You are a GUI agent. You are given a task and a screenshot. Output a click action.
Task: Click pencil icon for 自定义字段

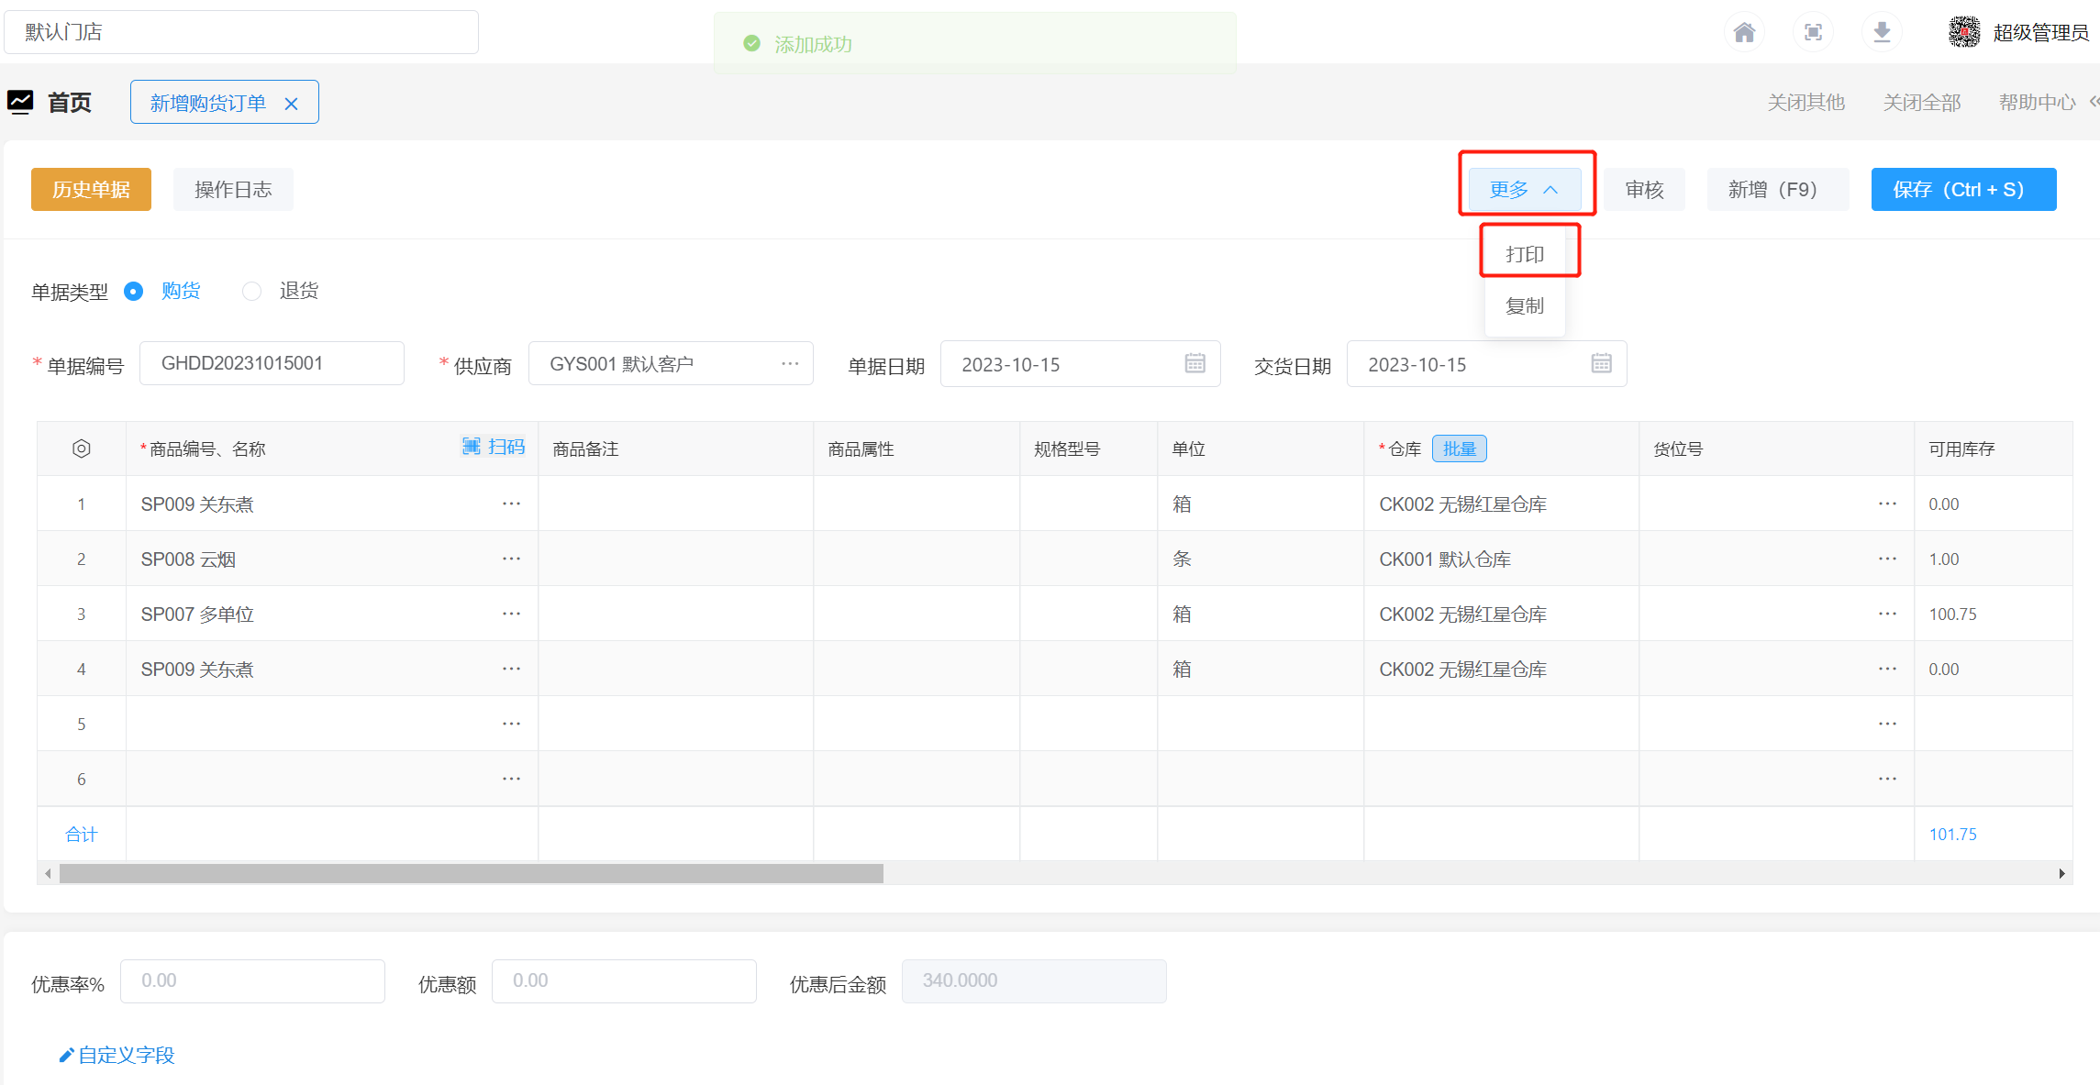66,1056
